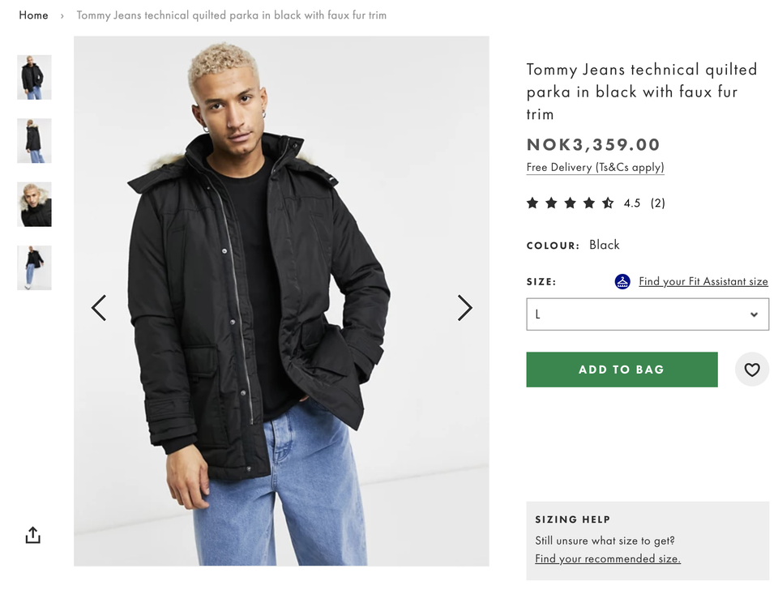The height and width of the screenshot is (607, 778).
Task: Click the review count (2)
Action: pos(657,203)
